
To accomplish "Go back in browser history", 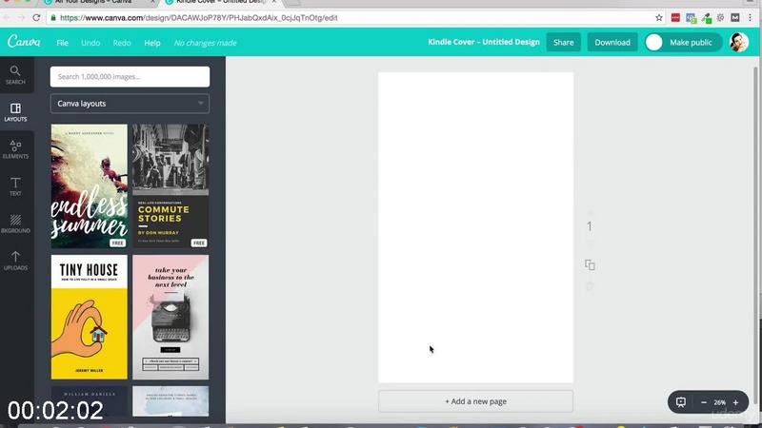I will [x=7, y=17].
